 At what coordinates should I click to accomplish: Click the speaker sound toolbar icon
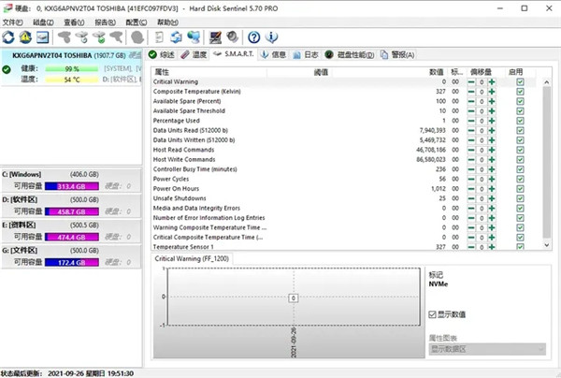point(232,36)
